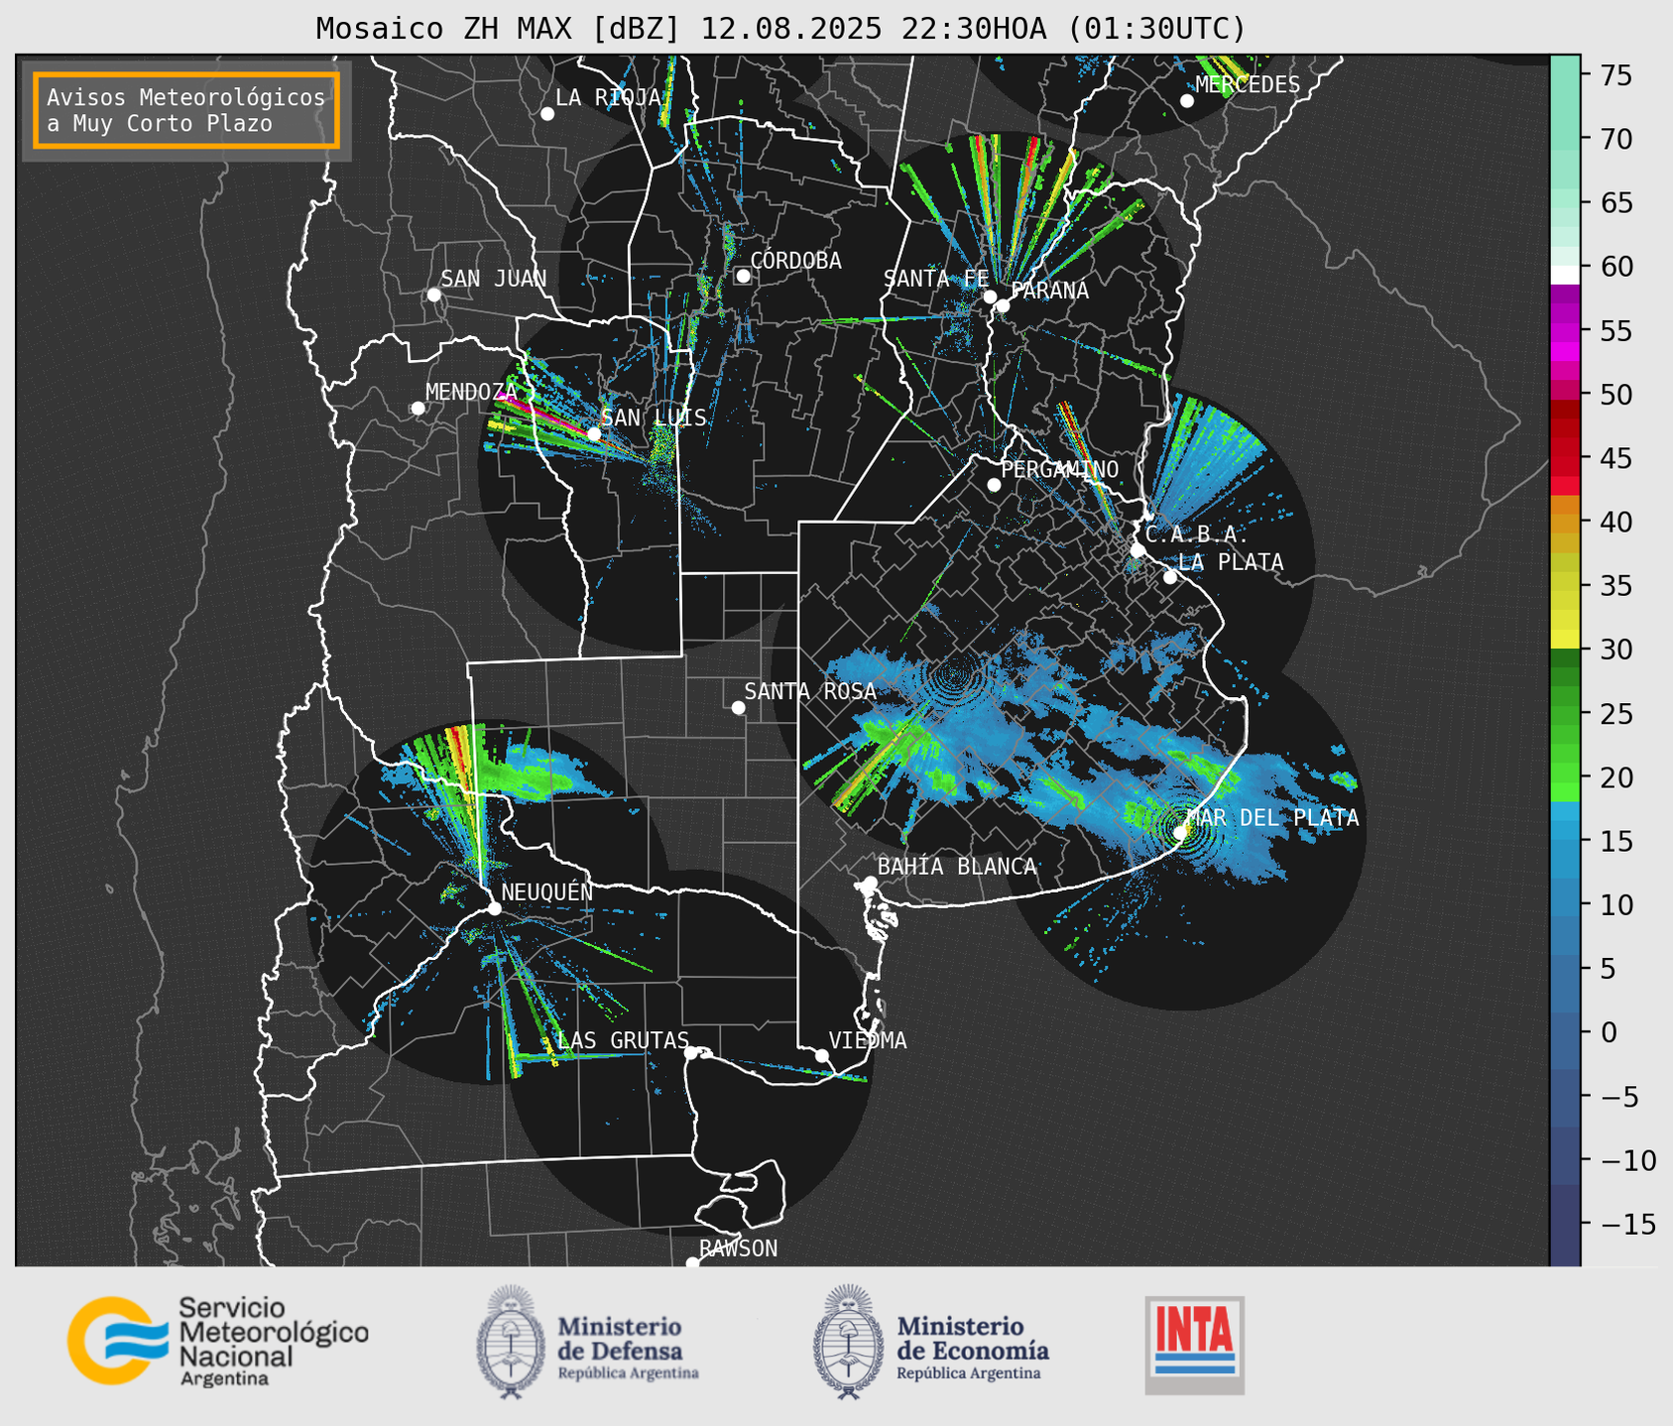This screenshot has height=1426, width=1673.
Task: Click the Santa Fe city marker dot
Action: click(990, 297)
